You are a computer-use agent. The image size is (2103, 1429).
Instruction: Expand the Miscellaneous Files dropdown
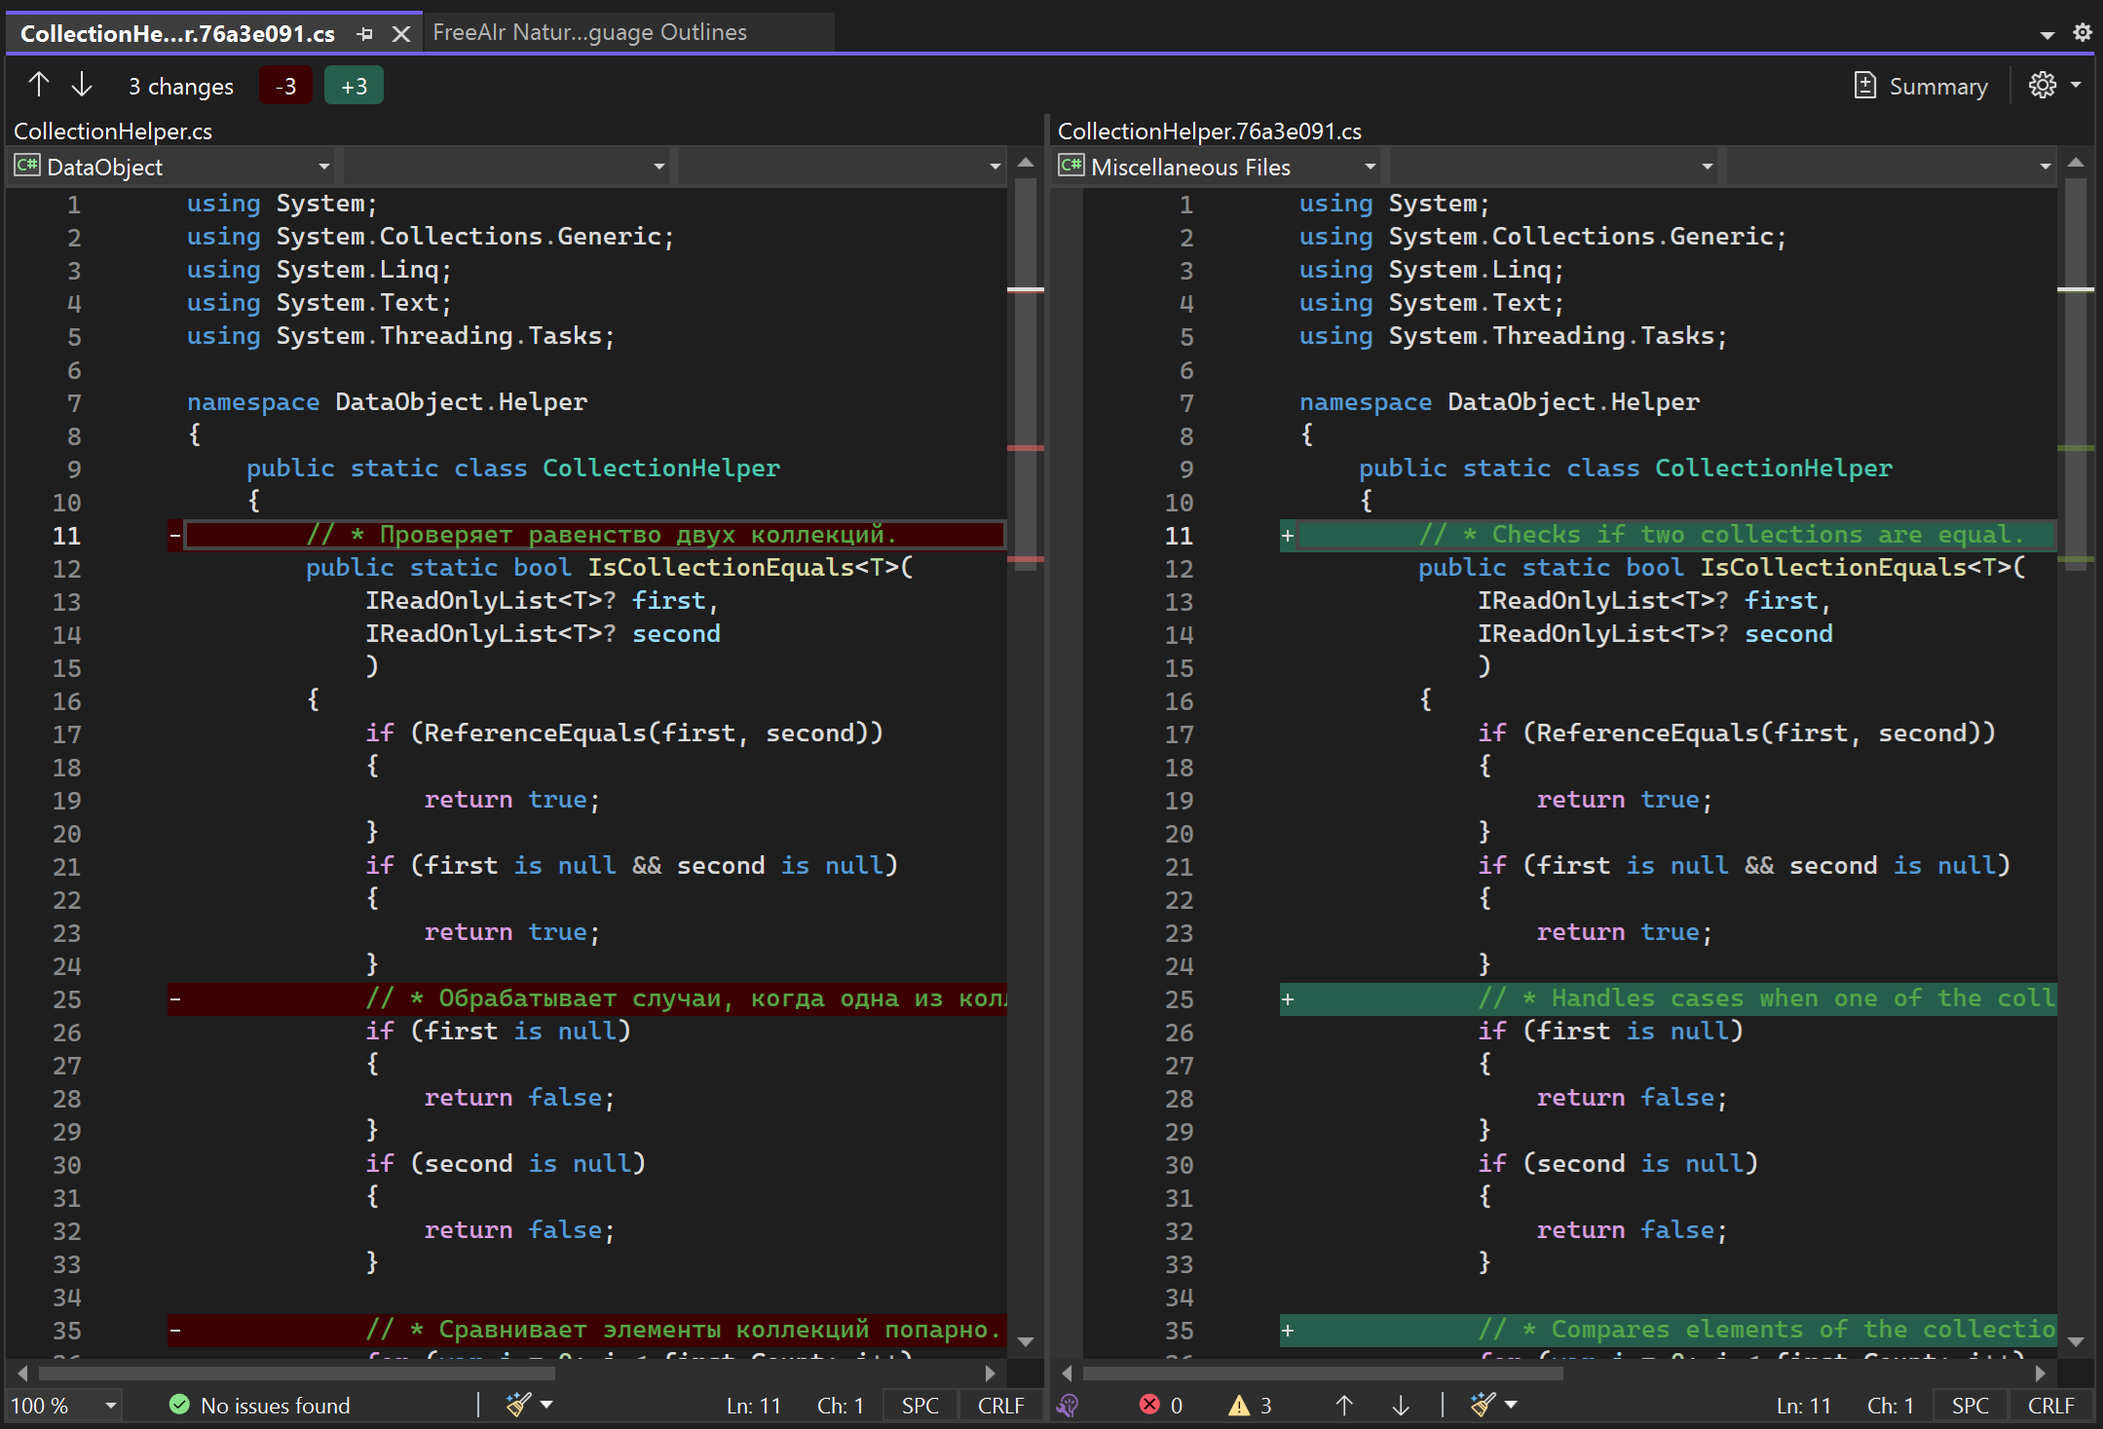pos(1370,167)
